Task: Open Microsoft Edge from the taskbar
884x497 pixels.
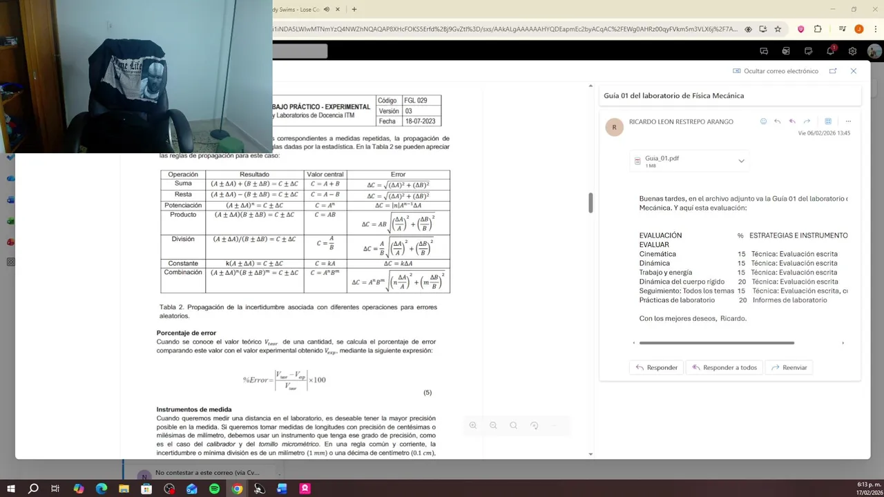Action: (x=102, y=489)
